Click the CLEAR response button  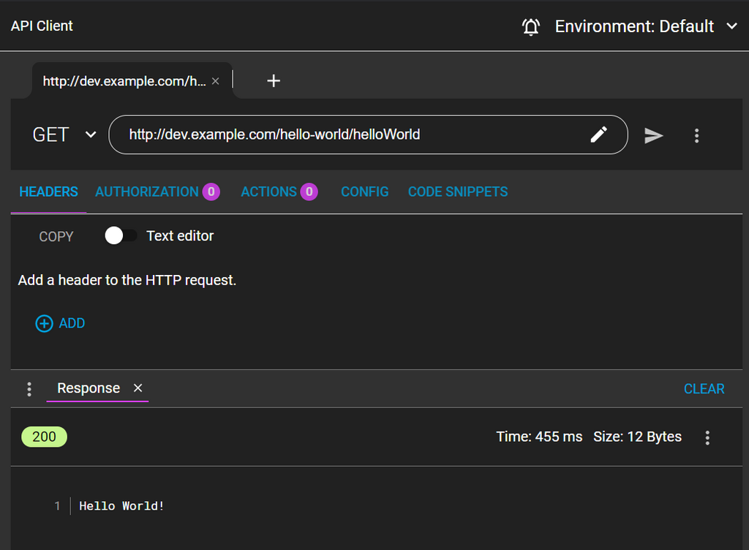coord(704,388)
